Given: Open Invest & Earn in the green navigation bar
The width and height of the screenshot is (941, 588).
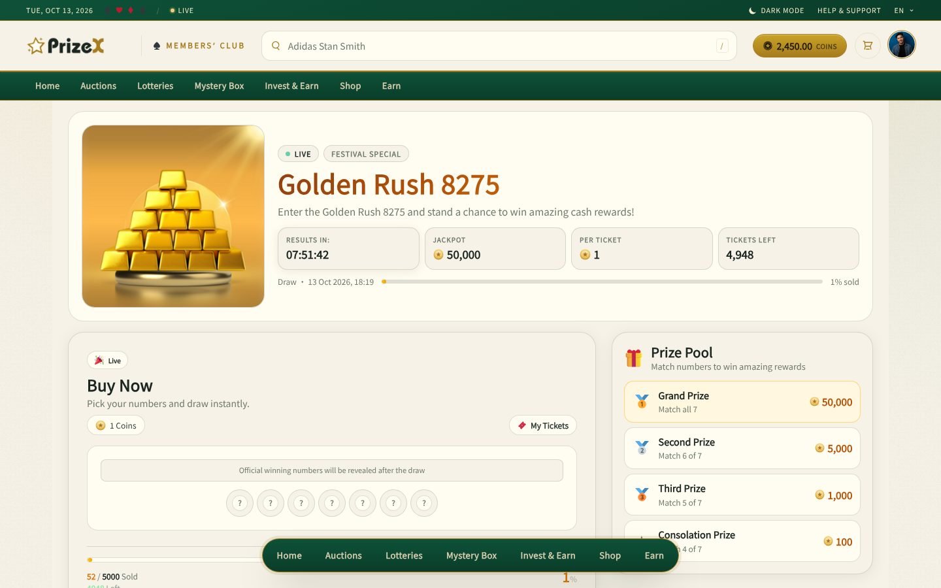Looking at the screenshot, I should pyautogui.click(x=291, y=86).
